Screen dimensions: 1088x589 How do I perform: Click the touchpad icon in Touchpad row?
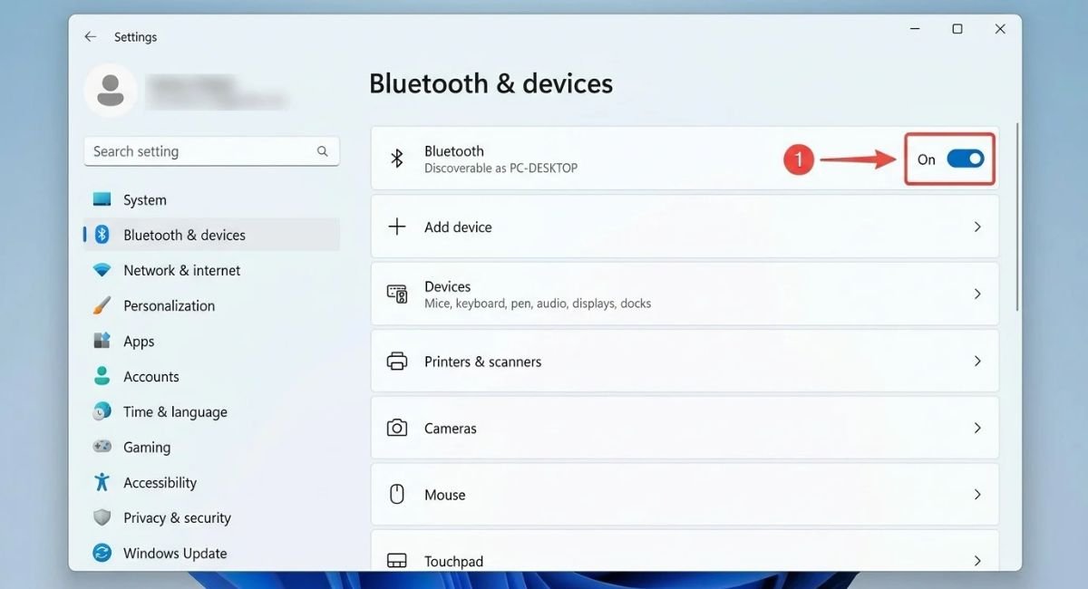coord(397,561)
